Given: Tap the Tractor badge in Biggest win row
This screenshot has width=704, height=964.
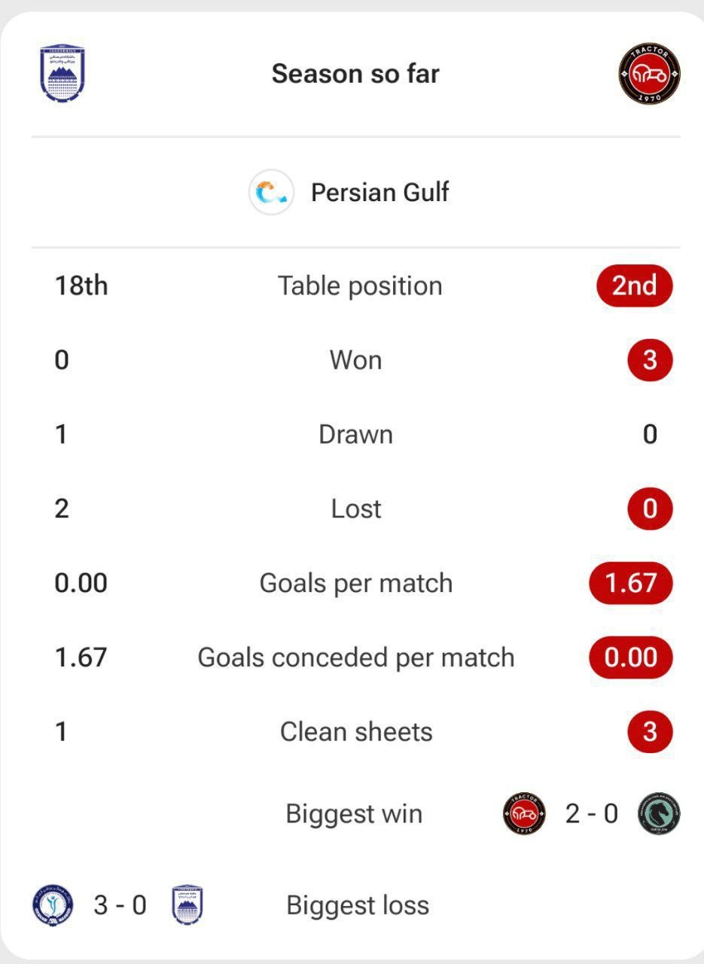Looking at the screenshot, I should coord(524,813).
